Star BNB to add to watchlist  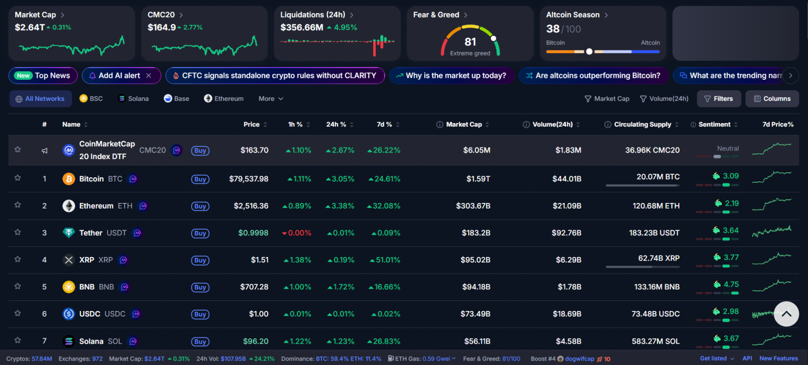point(18,286)
